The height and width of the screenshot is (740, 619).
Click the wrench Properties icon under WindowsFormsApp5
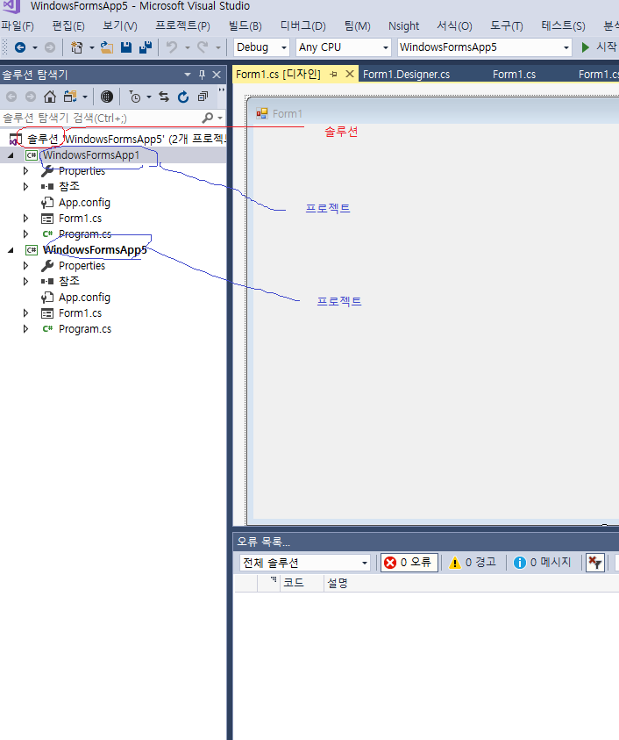coord(47,266)
